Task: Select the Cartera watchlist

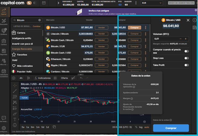Action: click(27, 33)
